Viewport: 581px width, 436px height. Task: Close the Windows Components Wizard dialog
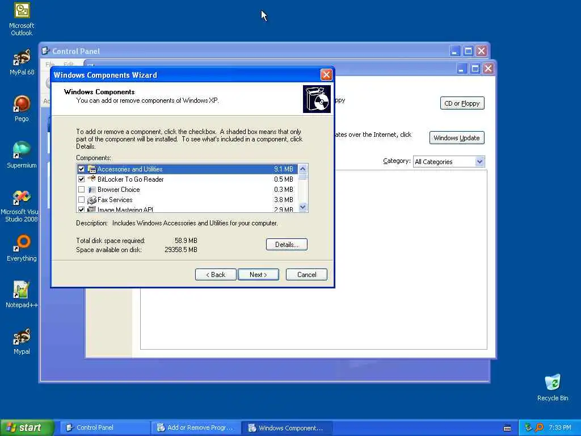[x=326, y=75]
